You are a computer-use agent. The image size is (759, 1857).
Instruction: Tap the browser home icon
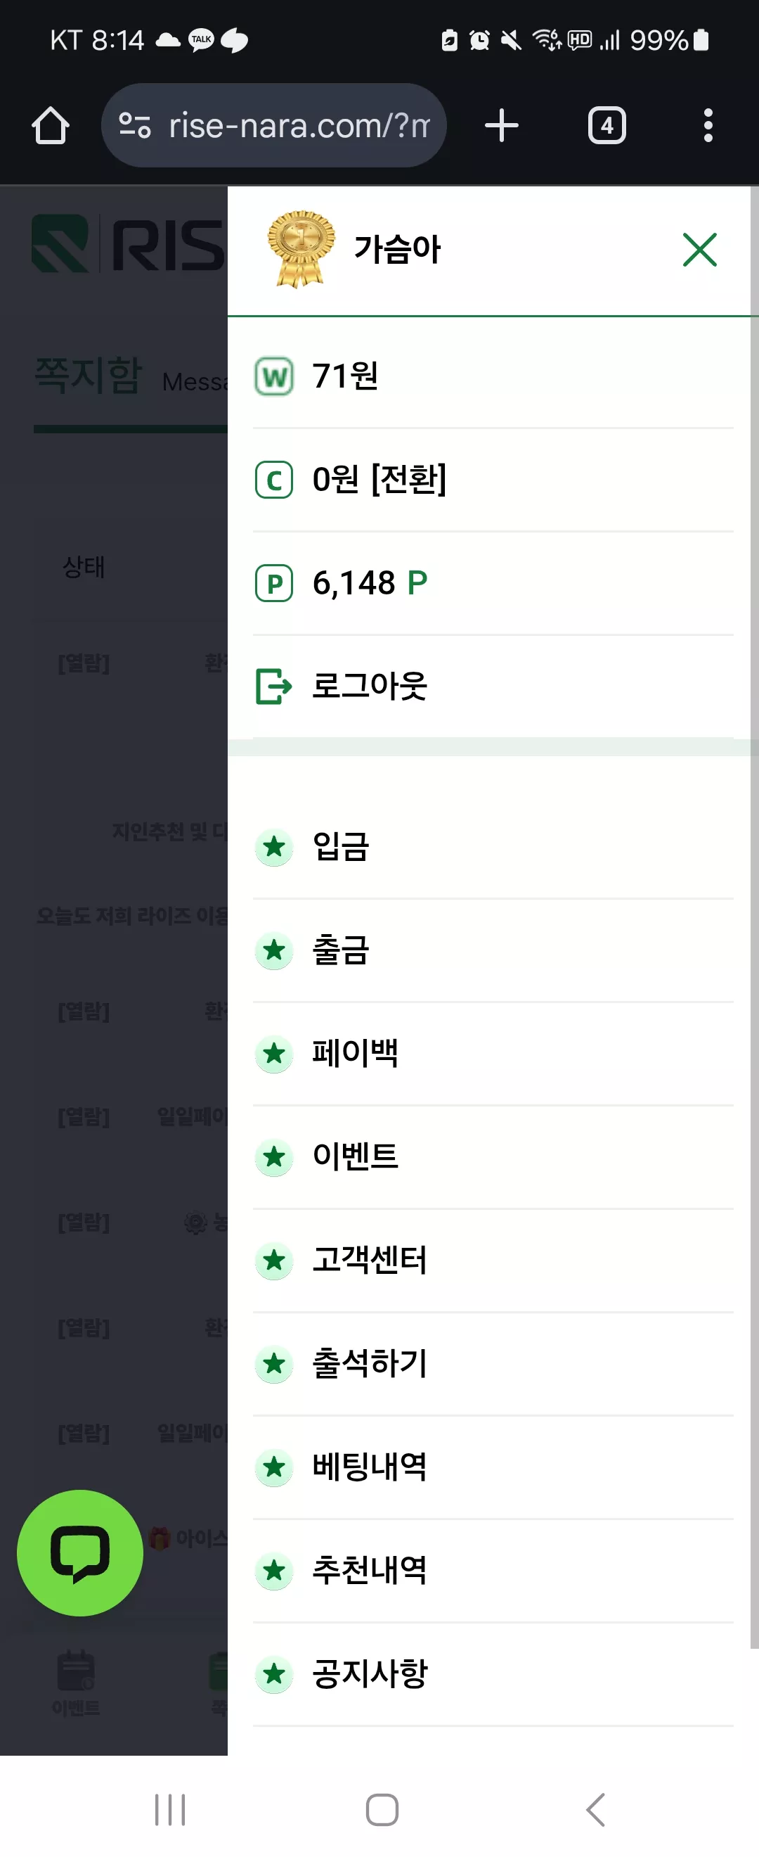tap(51, 125)
